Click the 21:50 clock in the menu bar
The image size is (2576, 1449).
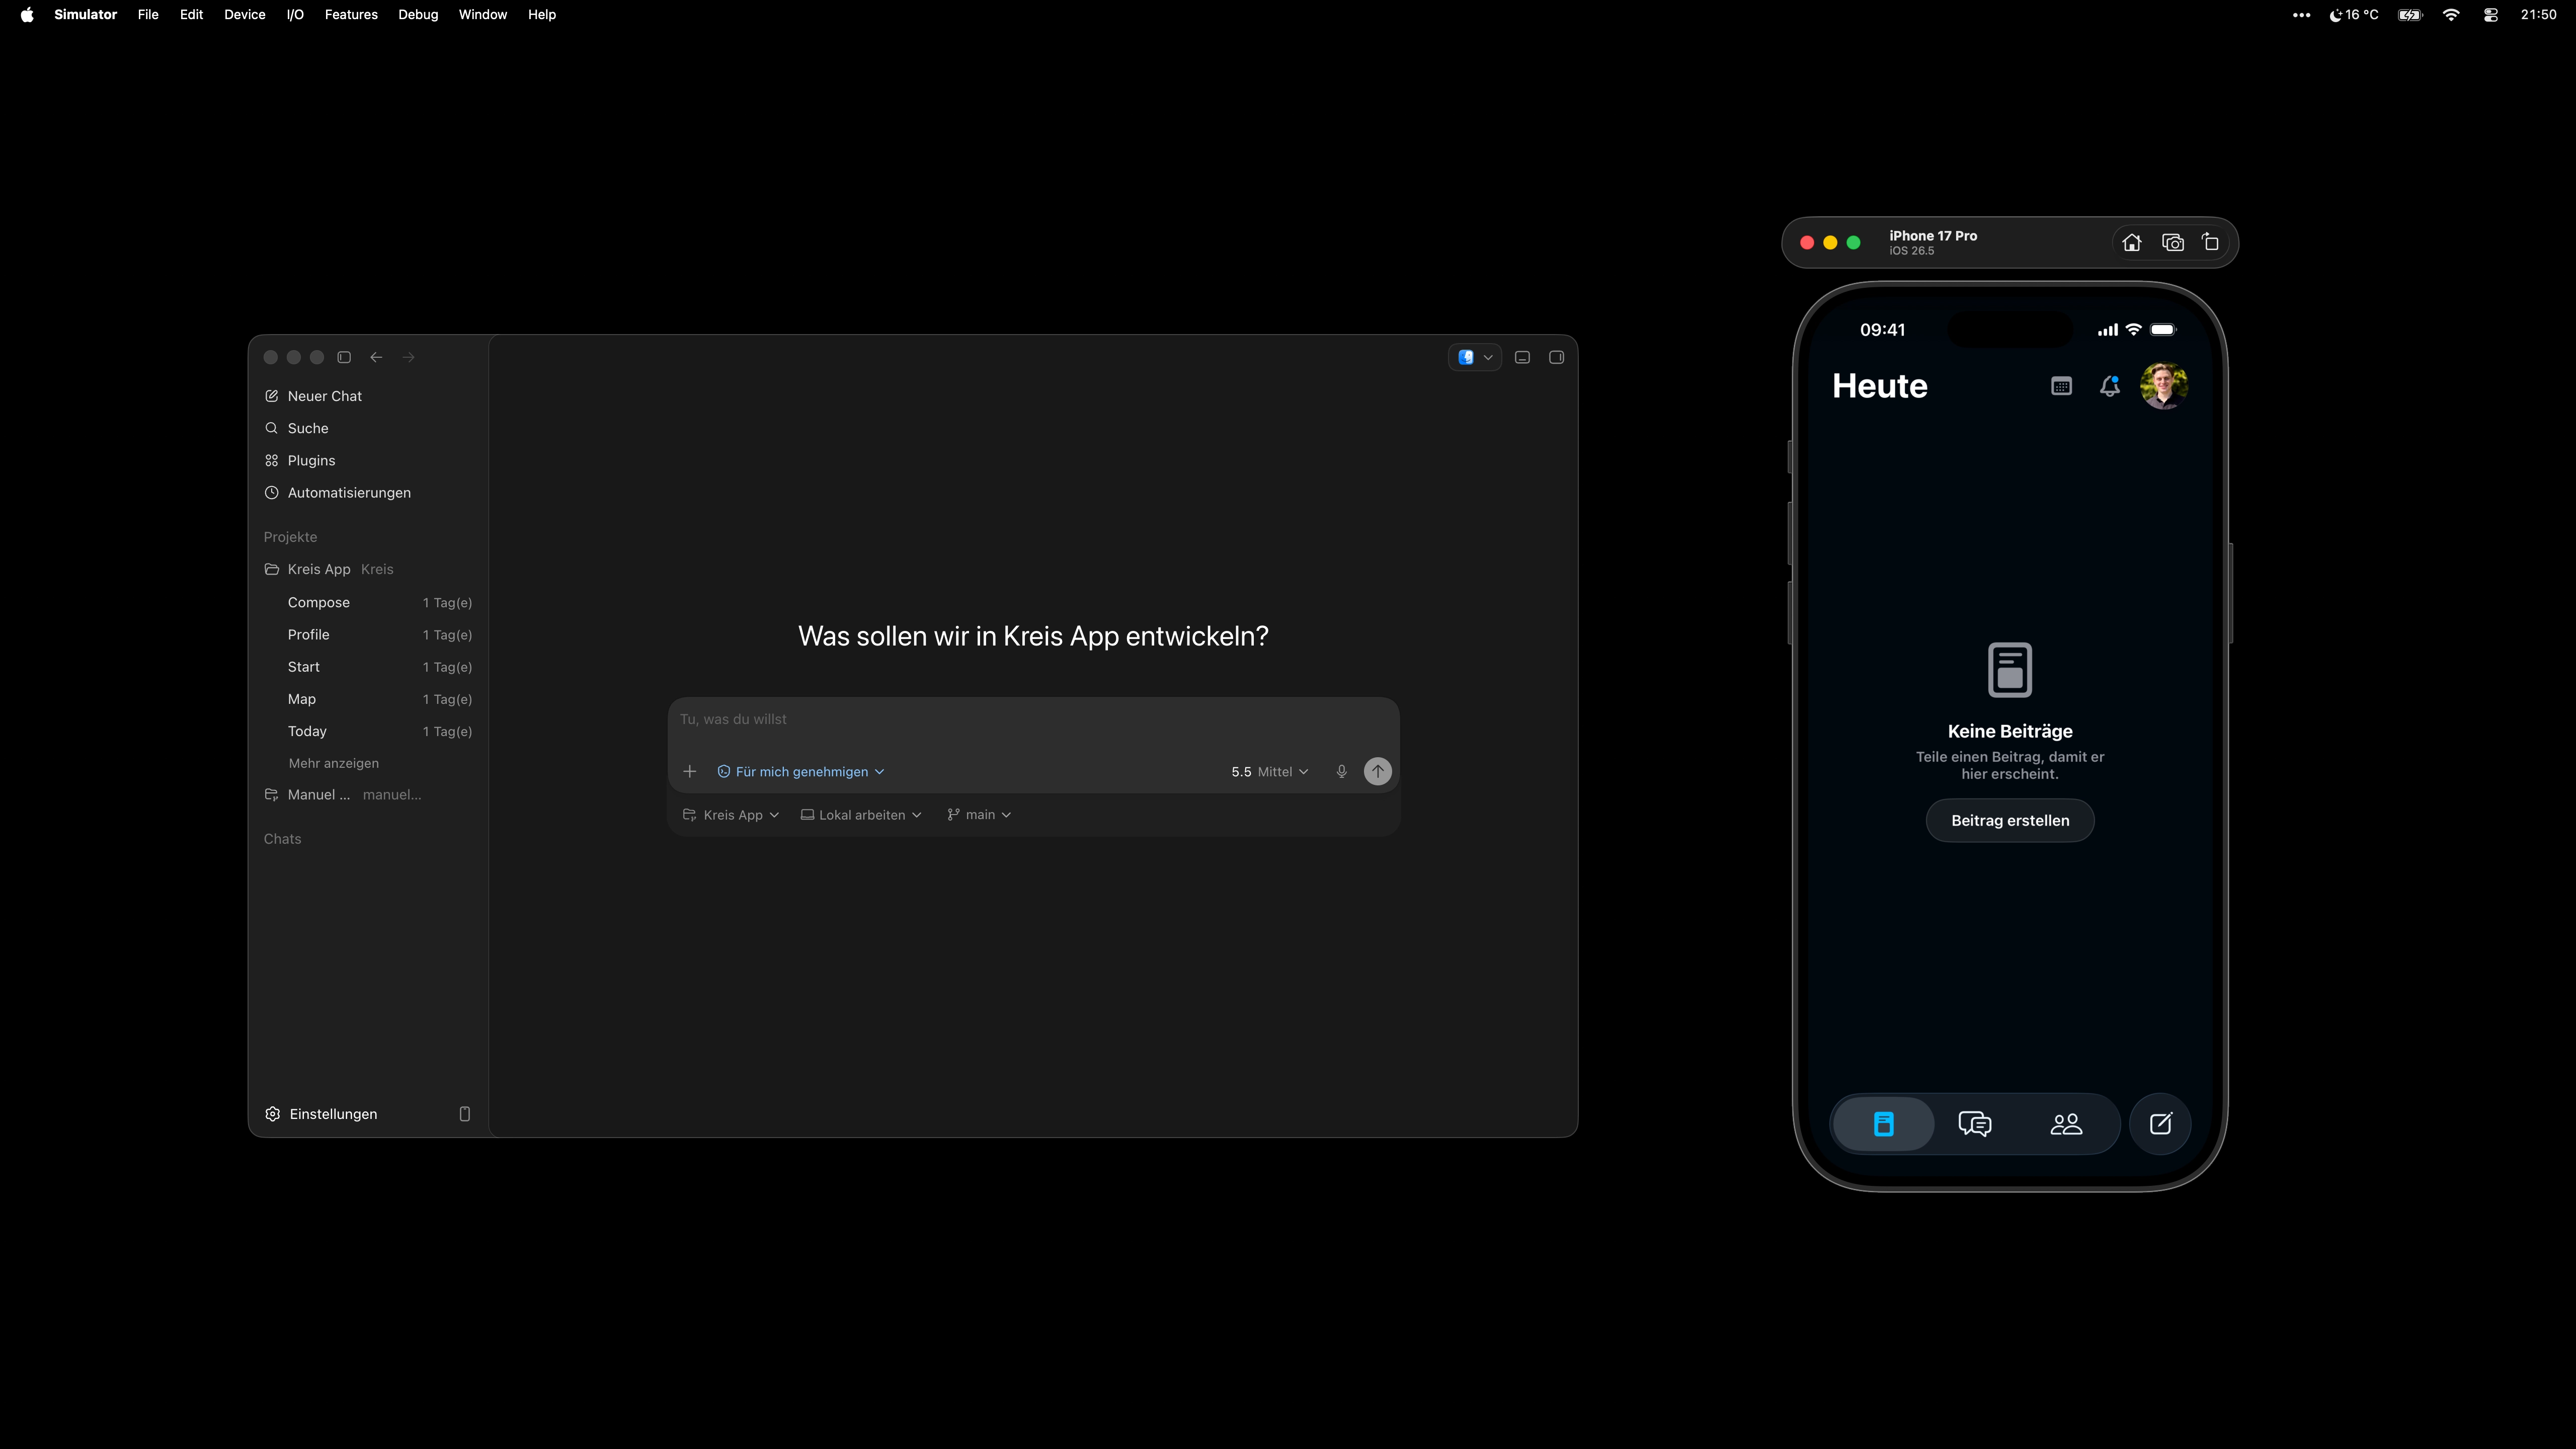click(x=2538, y=15)
